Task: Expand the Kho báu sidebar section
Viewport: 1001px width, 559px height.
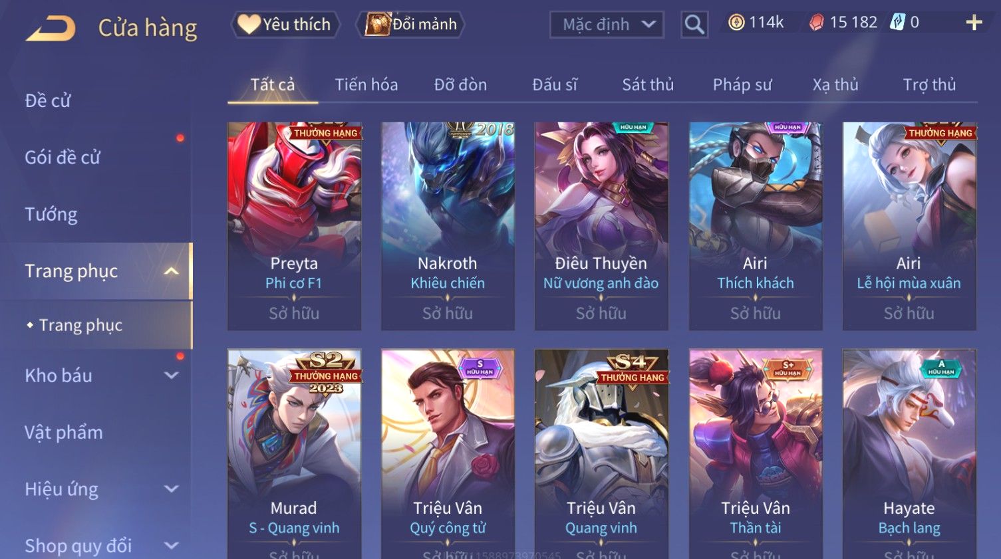Action: click(171, 376)
